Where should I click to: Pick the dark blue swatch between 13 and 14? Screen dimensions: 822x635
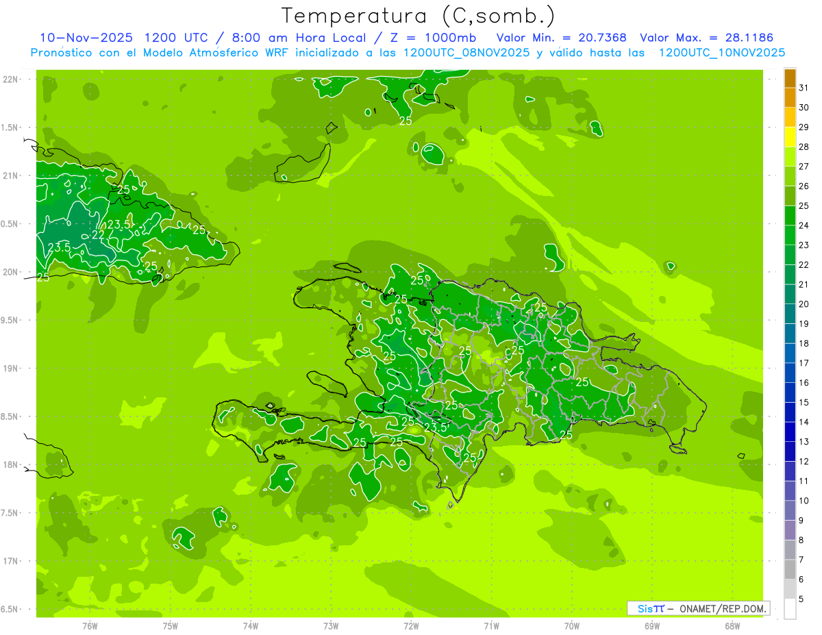(x=790, y=432)
